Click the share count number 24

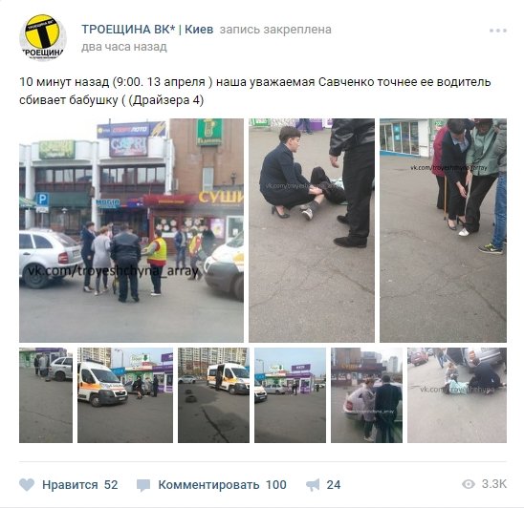click(x=334, y=485)
